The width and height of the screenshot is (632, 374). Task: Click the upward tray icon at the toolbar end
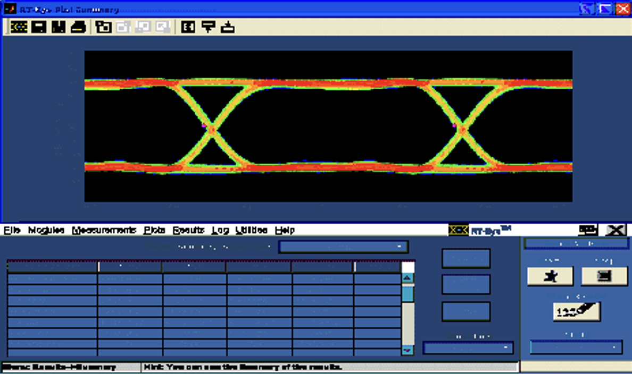pos(228,27)
